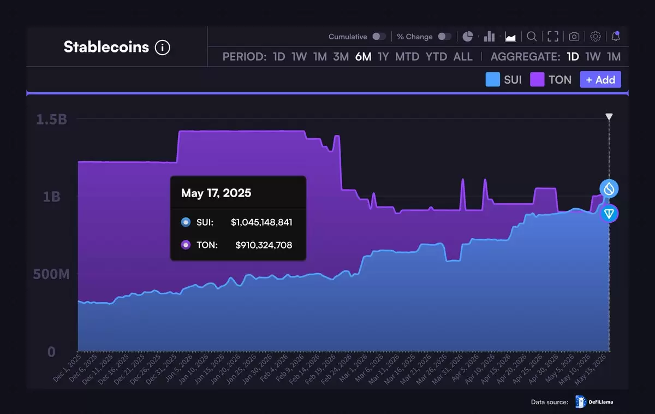Image resolution: width=655 pixels, height=414 pixels.
Task: Click the 500M y-axis label
Action: point(51,274)
